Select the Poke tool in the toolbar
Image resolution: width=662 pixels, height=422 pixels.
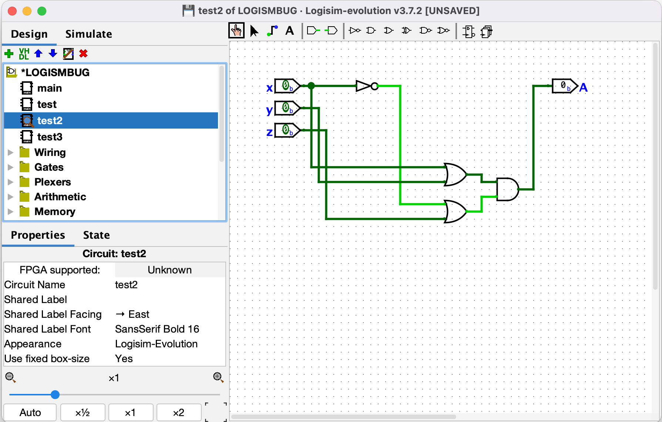[x=236, y=30]
